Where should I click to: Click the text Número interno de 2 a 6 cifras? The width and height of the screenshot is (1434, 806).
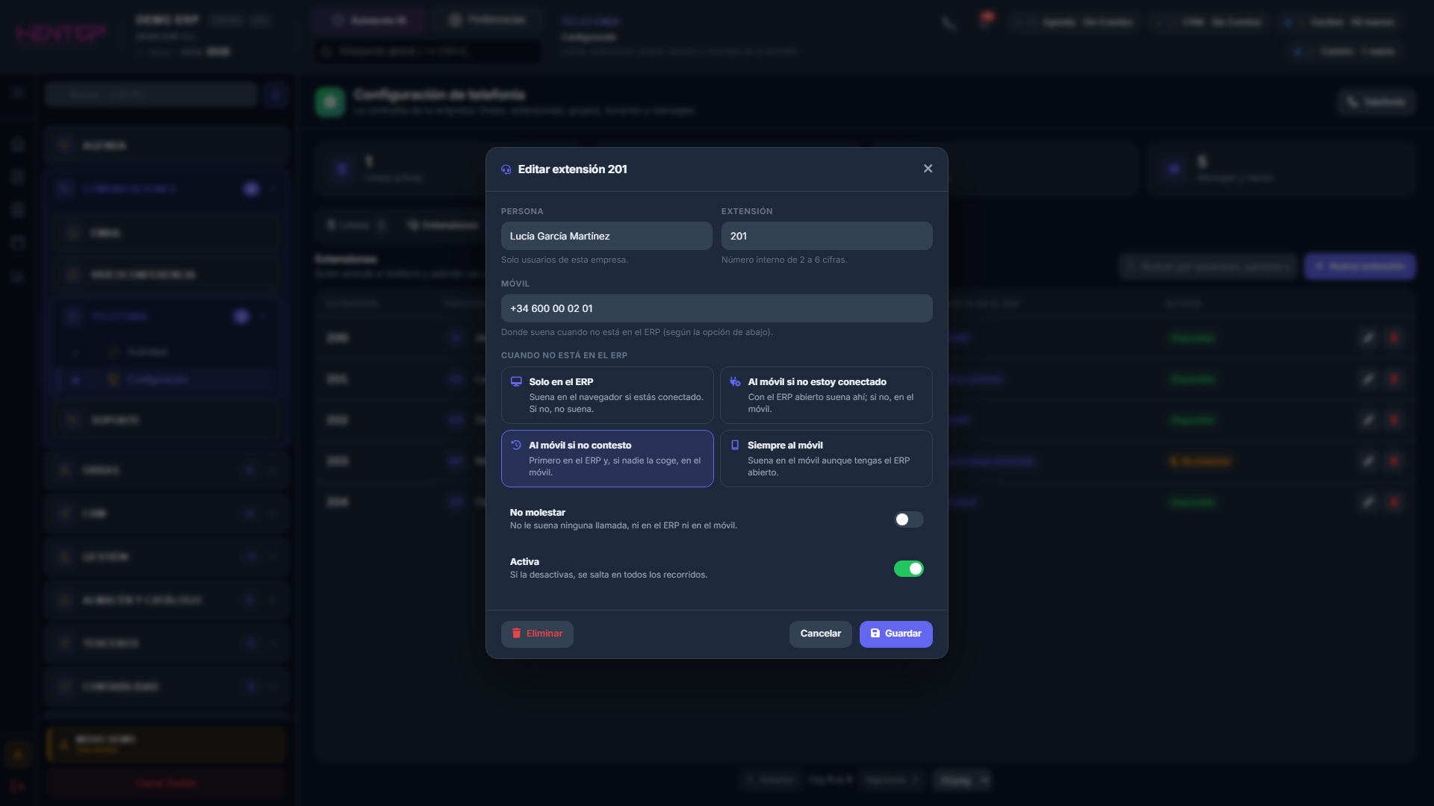coord(784,260)
